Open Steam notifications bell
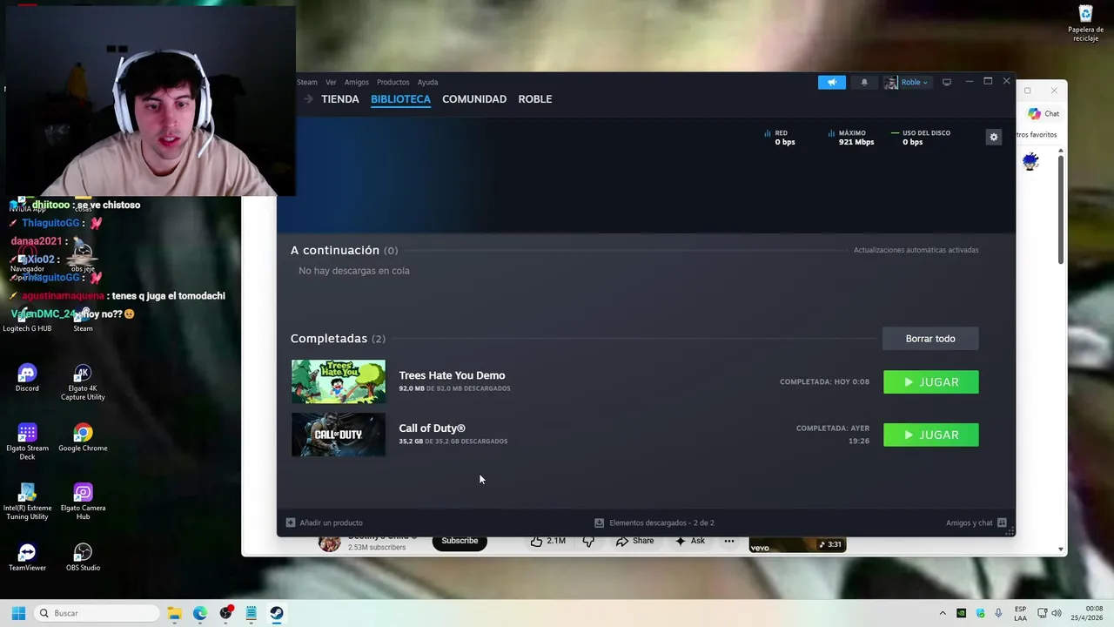Viewport: 1114px width, 627px height. (864, 82)
